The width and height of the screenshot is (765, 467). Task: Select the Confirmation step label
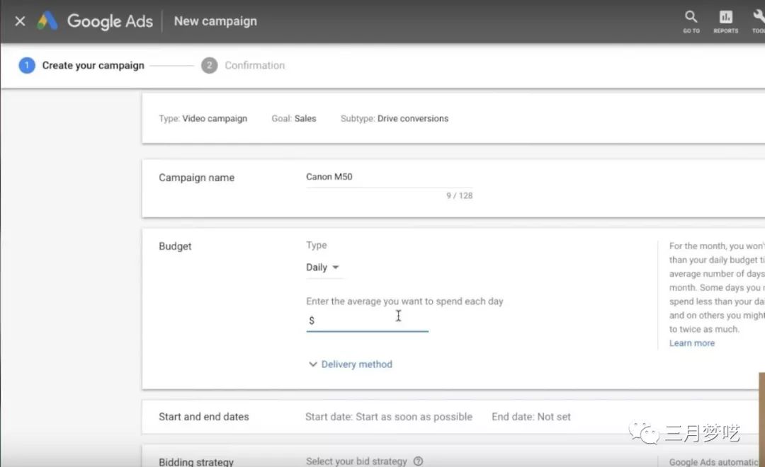(x=254, y=65)
